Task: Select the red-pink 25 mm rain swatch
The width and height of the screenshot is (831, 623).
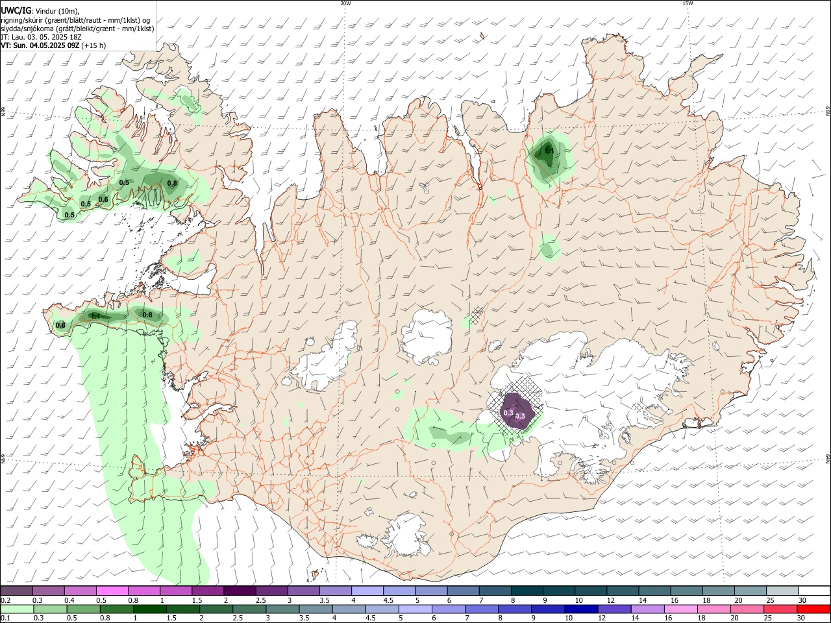Action: [781, 609]
